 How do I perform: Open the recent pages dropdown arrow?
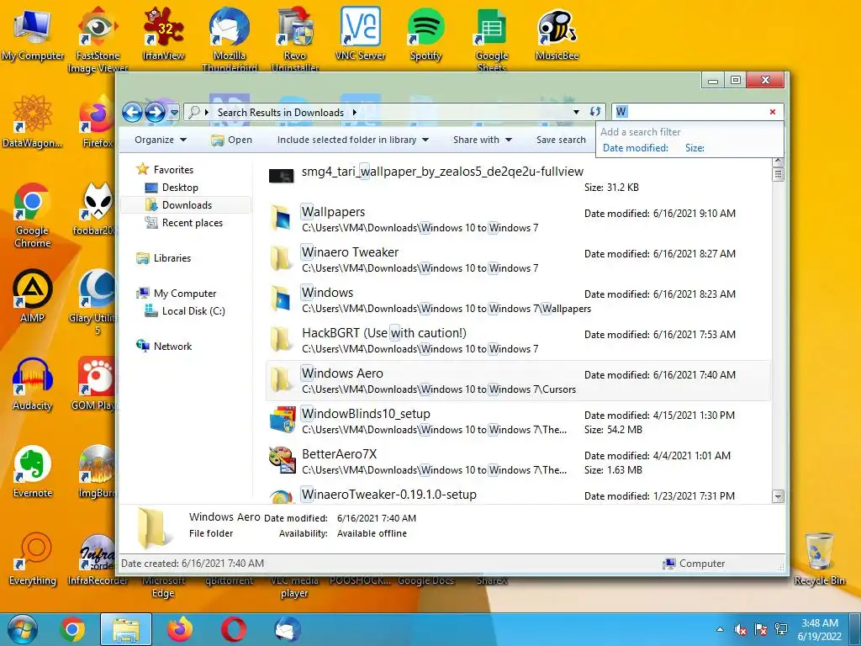tap(174, 113)
